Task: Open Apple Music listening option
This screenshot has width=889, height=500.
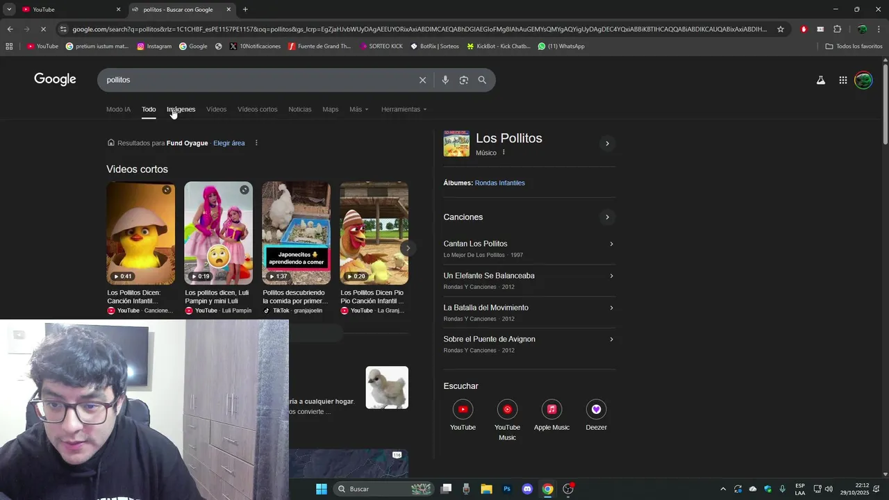Action: click(x=551, y=415)
